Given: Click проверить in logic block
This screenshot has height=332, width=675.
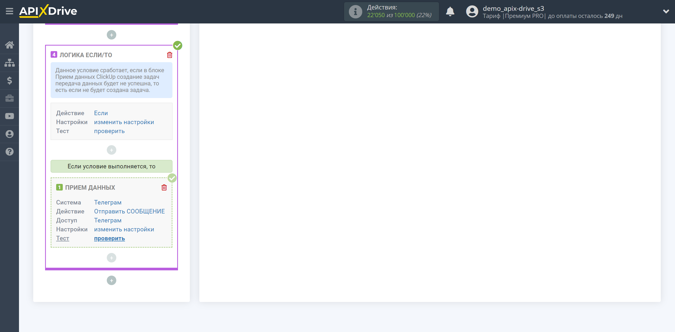Looking at the screenshot, I should [109, 131].
